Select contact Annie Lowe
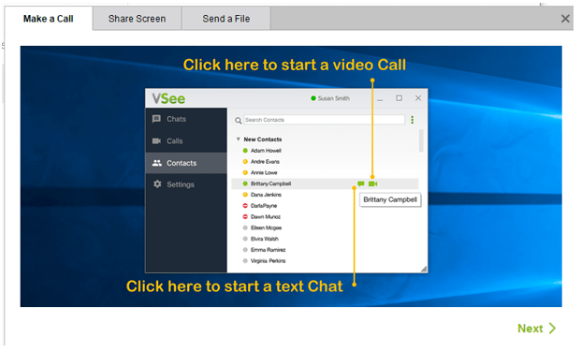Viewport: 581px width, 352px height. (x=264, y=172)
